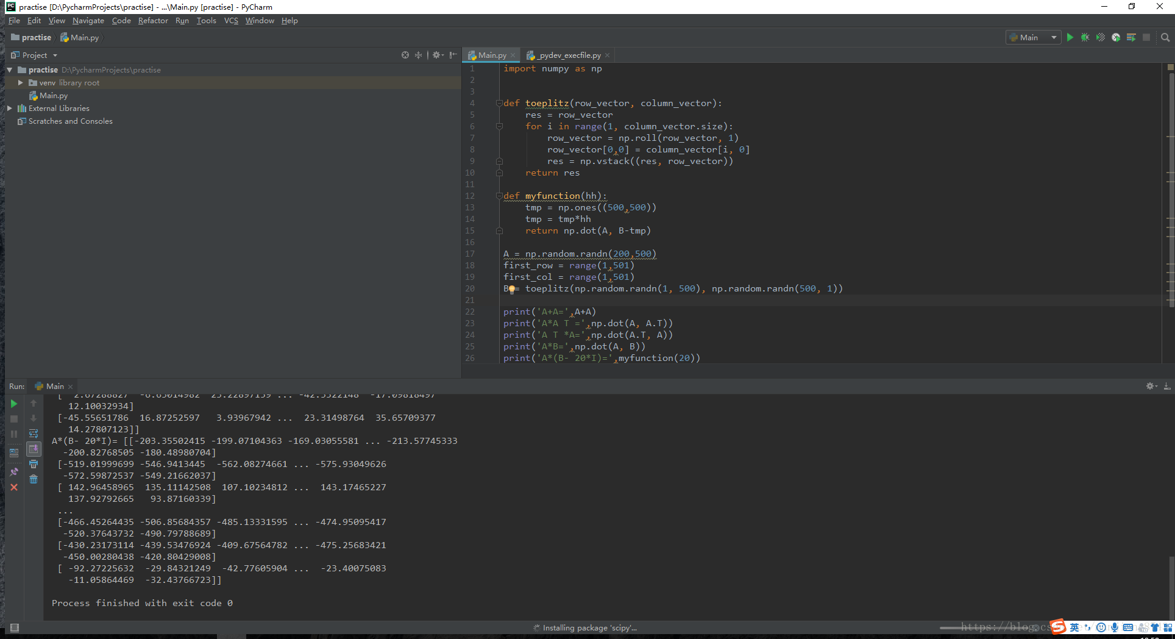The height and width of the screenshot is (639, 1175).
Task: Print the Run console output
Action: [34, 465]
